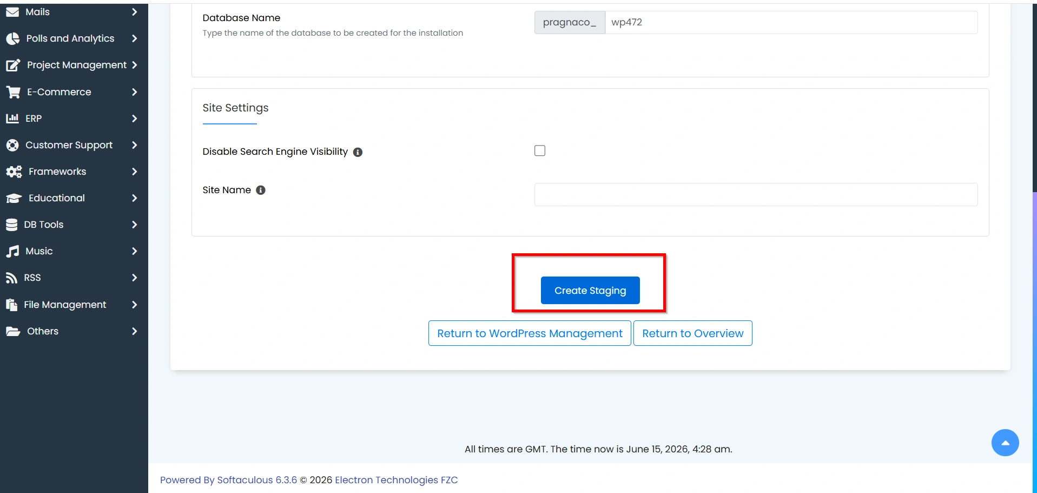Open the DB Tools sidebar menu
The image size is (1037, 493).
[74, 225]
